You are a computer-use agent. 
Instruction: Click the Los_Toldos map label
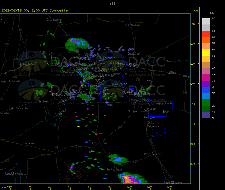pos(99,143)
